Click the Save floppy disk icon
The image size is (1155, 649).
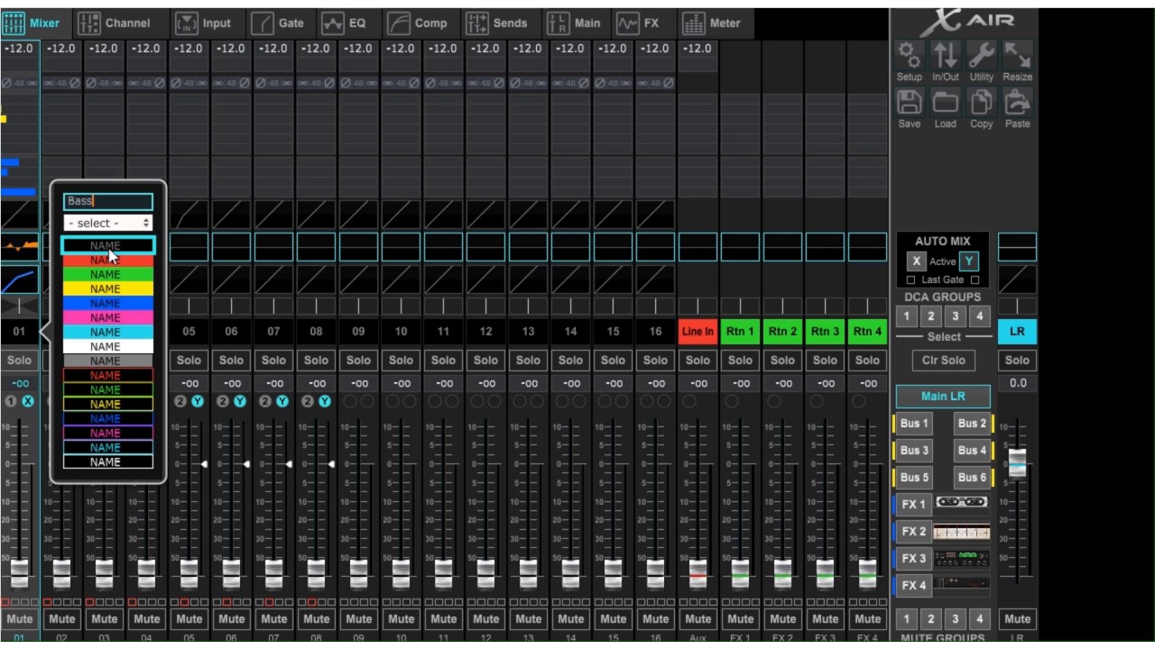(910, 103)
